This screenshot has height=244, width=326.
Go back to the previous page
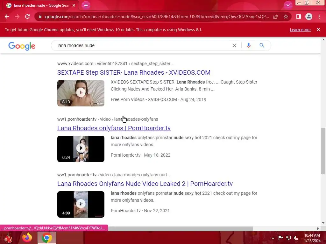point(7,17)
